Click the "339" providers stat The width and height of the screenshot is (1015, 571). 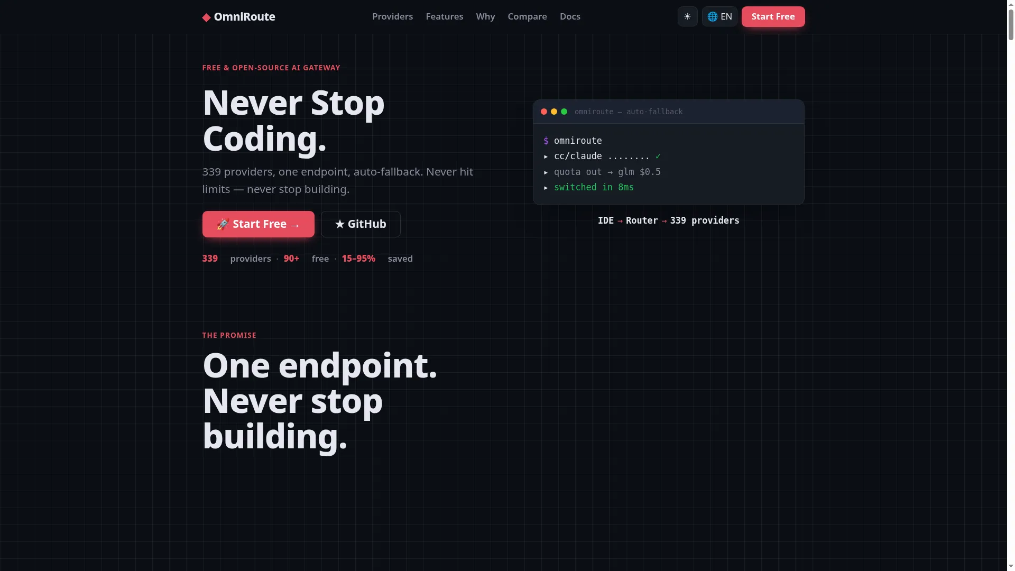coord(210,259)
